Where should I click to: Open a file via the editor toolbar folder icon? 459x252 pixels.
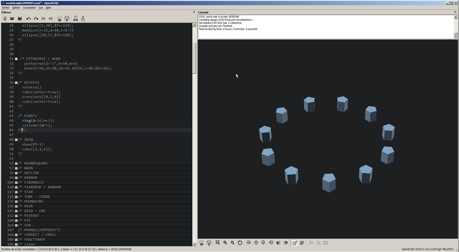(12, 19)
